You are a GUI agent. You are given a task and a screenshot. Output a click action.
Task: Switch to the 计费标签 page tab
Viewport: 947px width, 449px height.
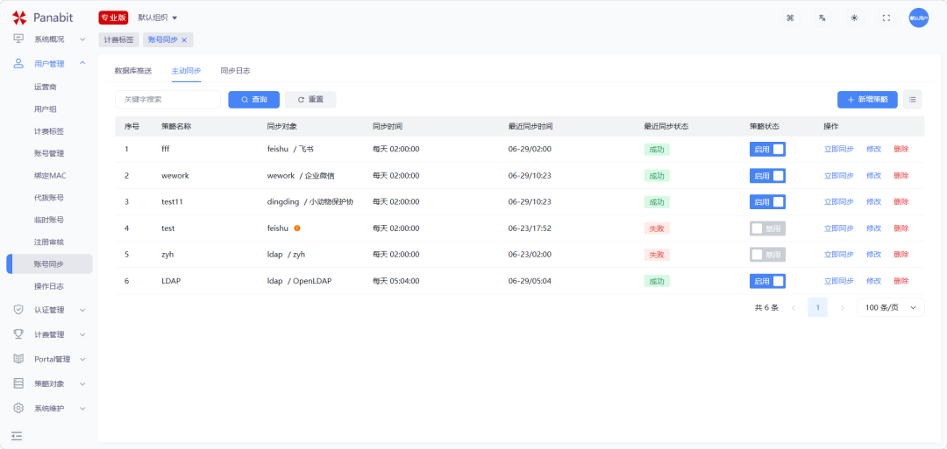(x=119, y=39)
